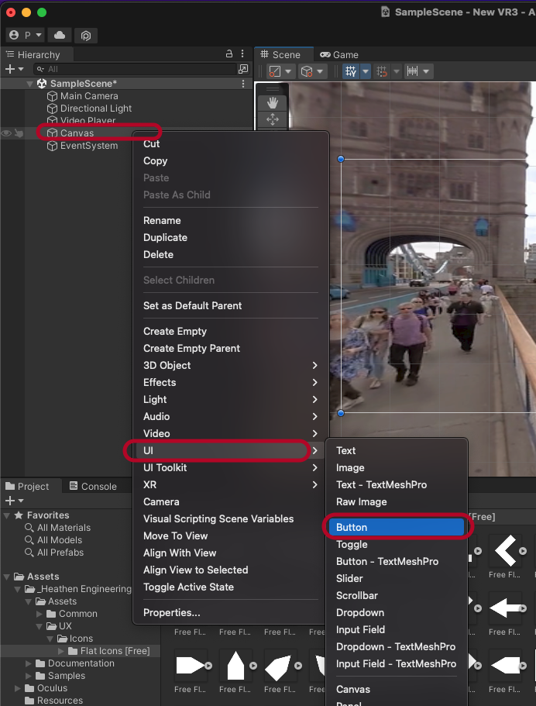Open the Unity version control hexagon icon
The width and height of the screenshot is (536, 706).
click(86, 35)
